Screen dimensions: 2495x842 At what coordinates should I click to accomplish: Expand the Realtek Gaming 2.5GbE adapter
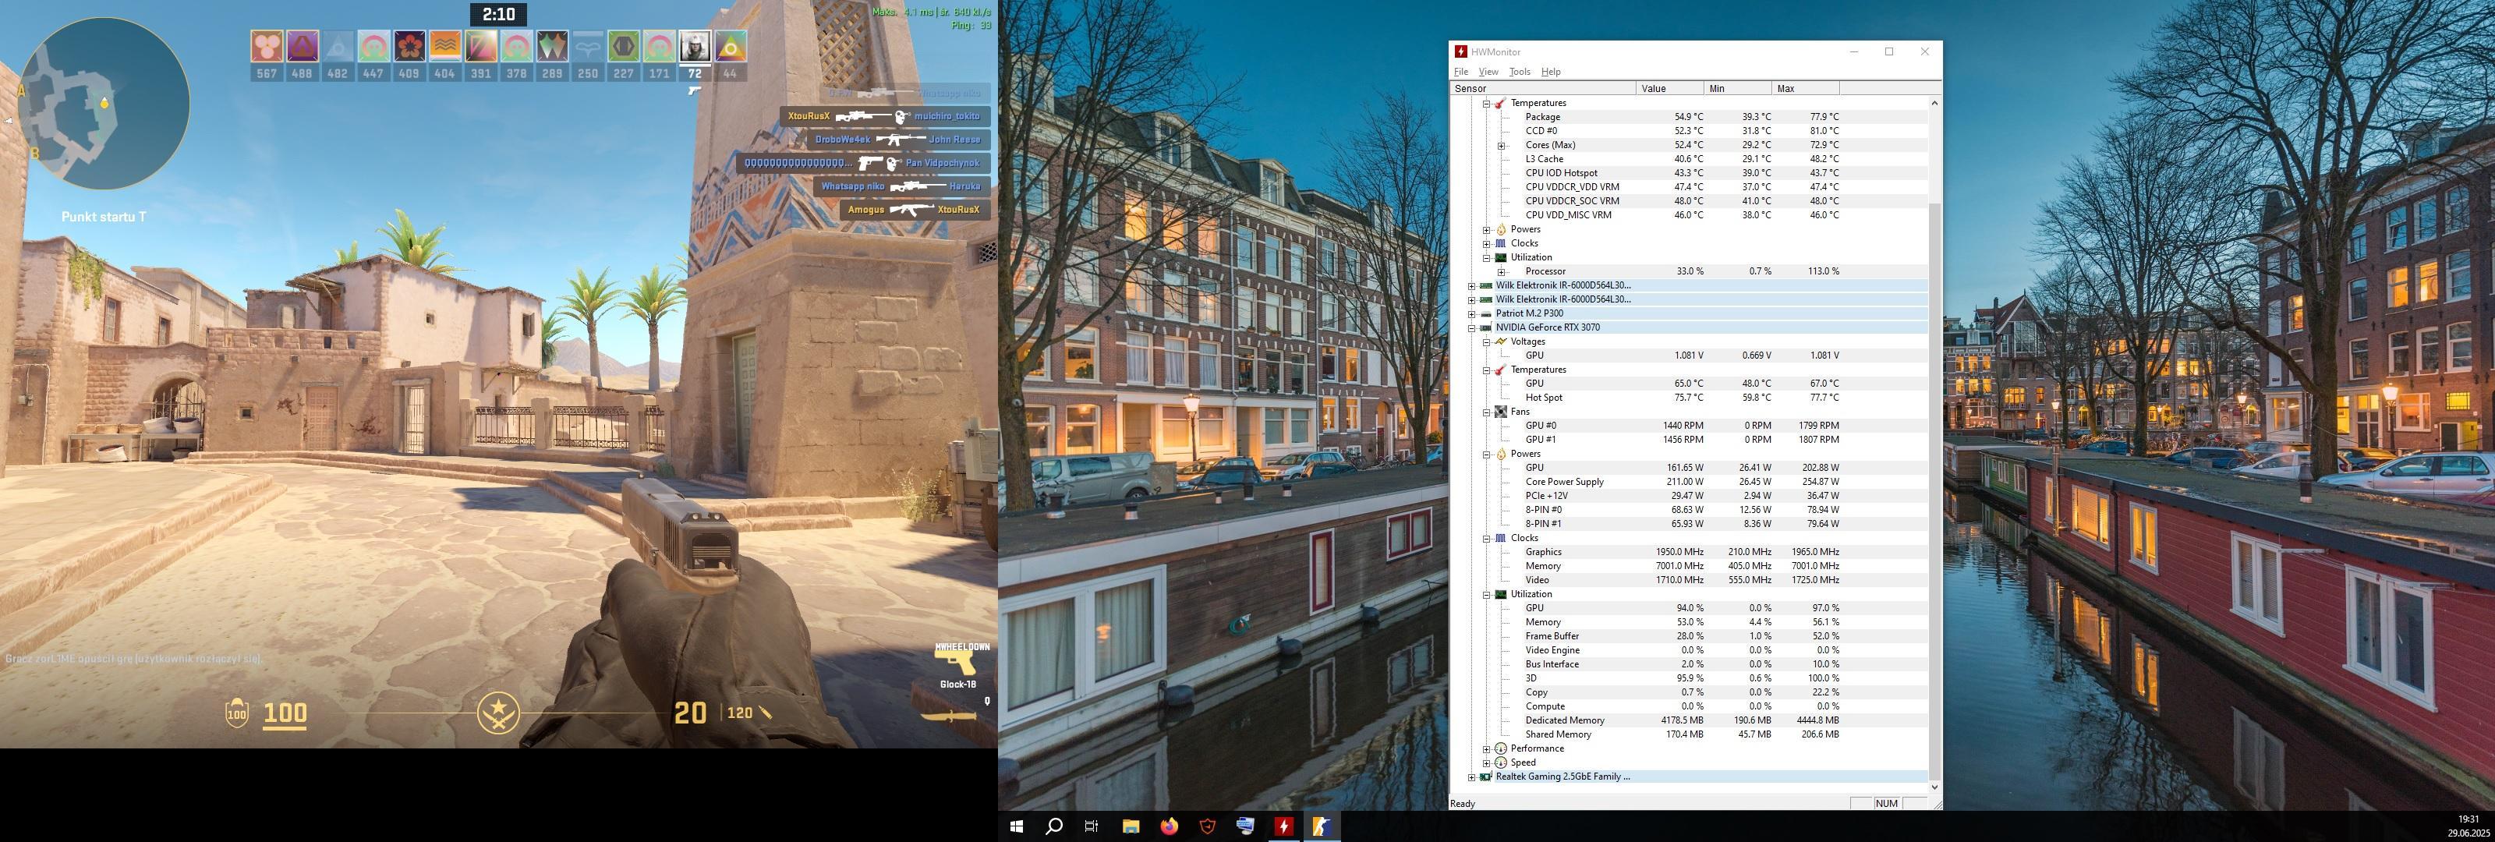1471,777
